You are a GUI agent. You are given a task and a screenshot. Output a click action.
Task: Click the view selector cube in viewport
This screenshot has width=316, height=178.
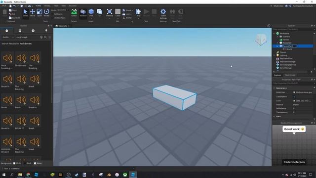tap(261, 40)
